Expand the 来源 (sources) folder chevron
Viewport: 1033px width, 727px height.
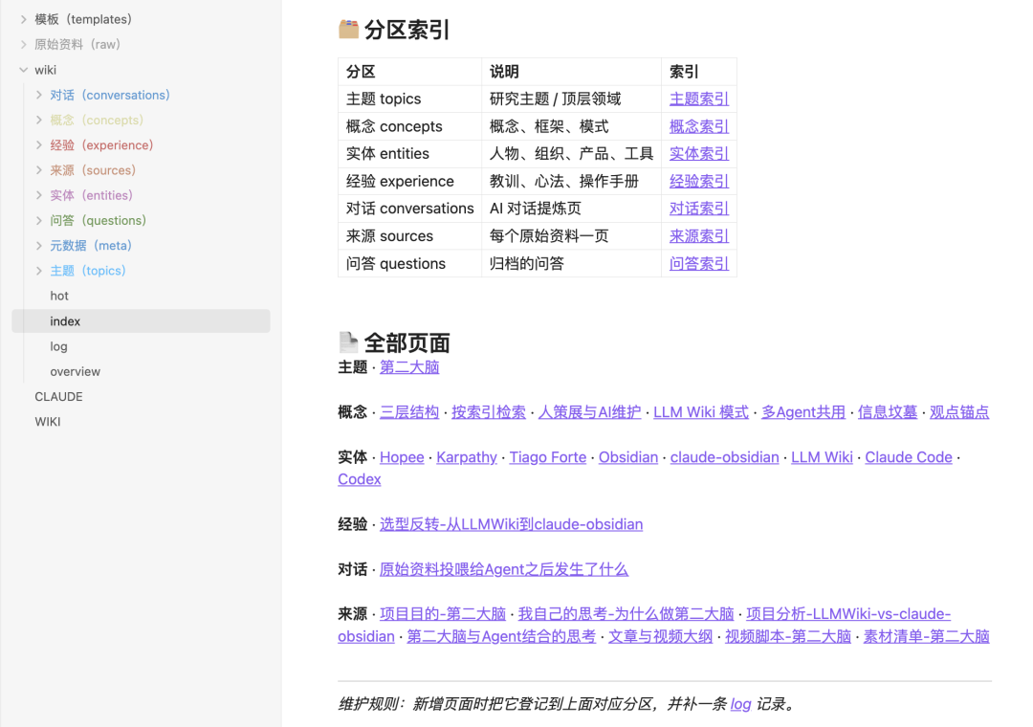(x=39, y=170)
